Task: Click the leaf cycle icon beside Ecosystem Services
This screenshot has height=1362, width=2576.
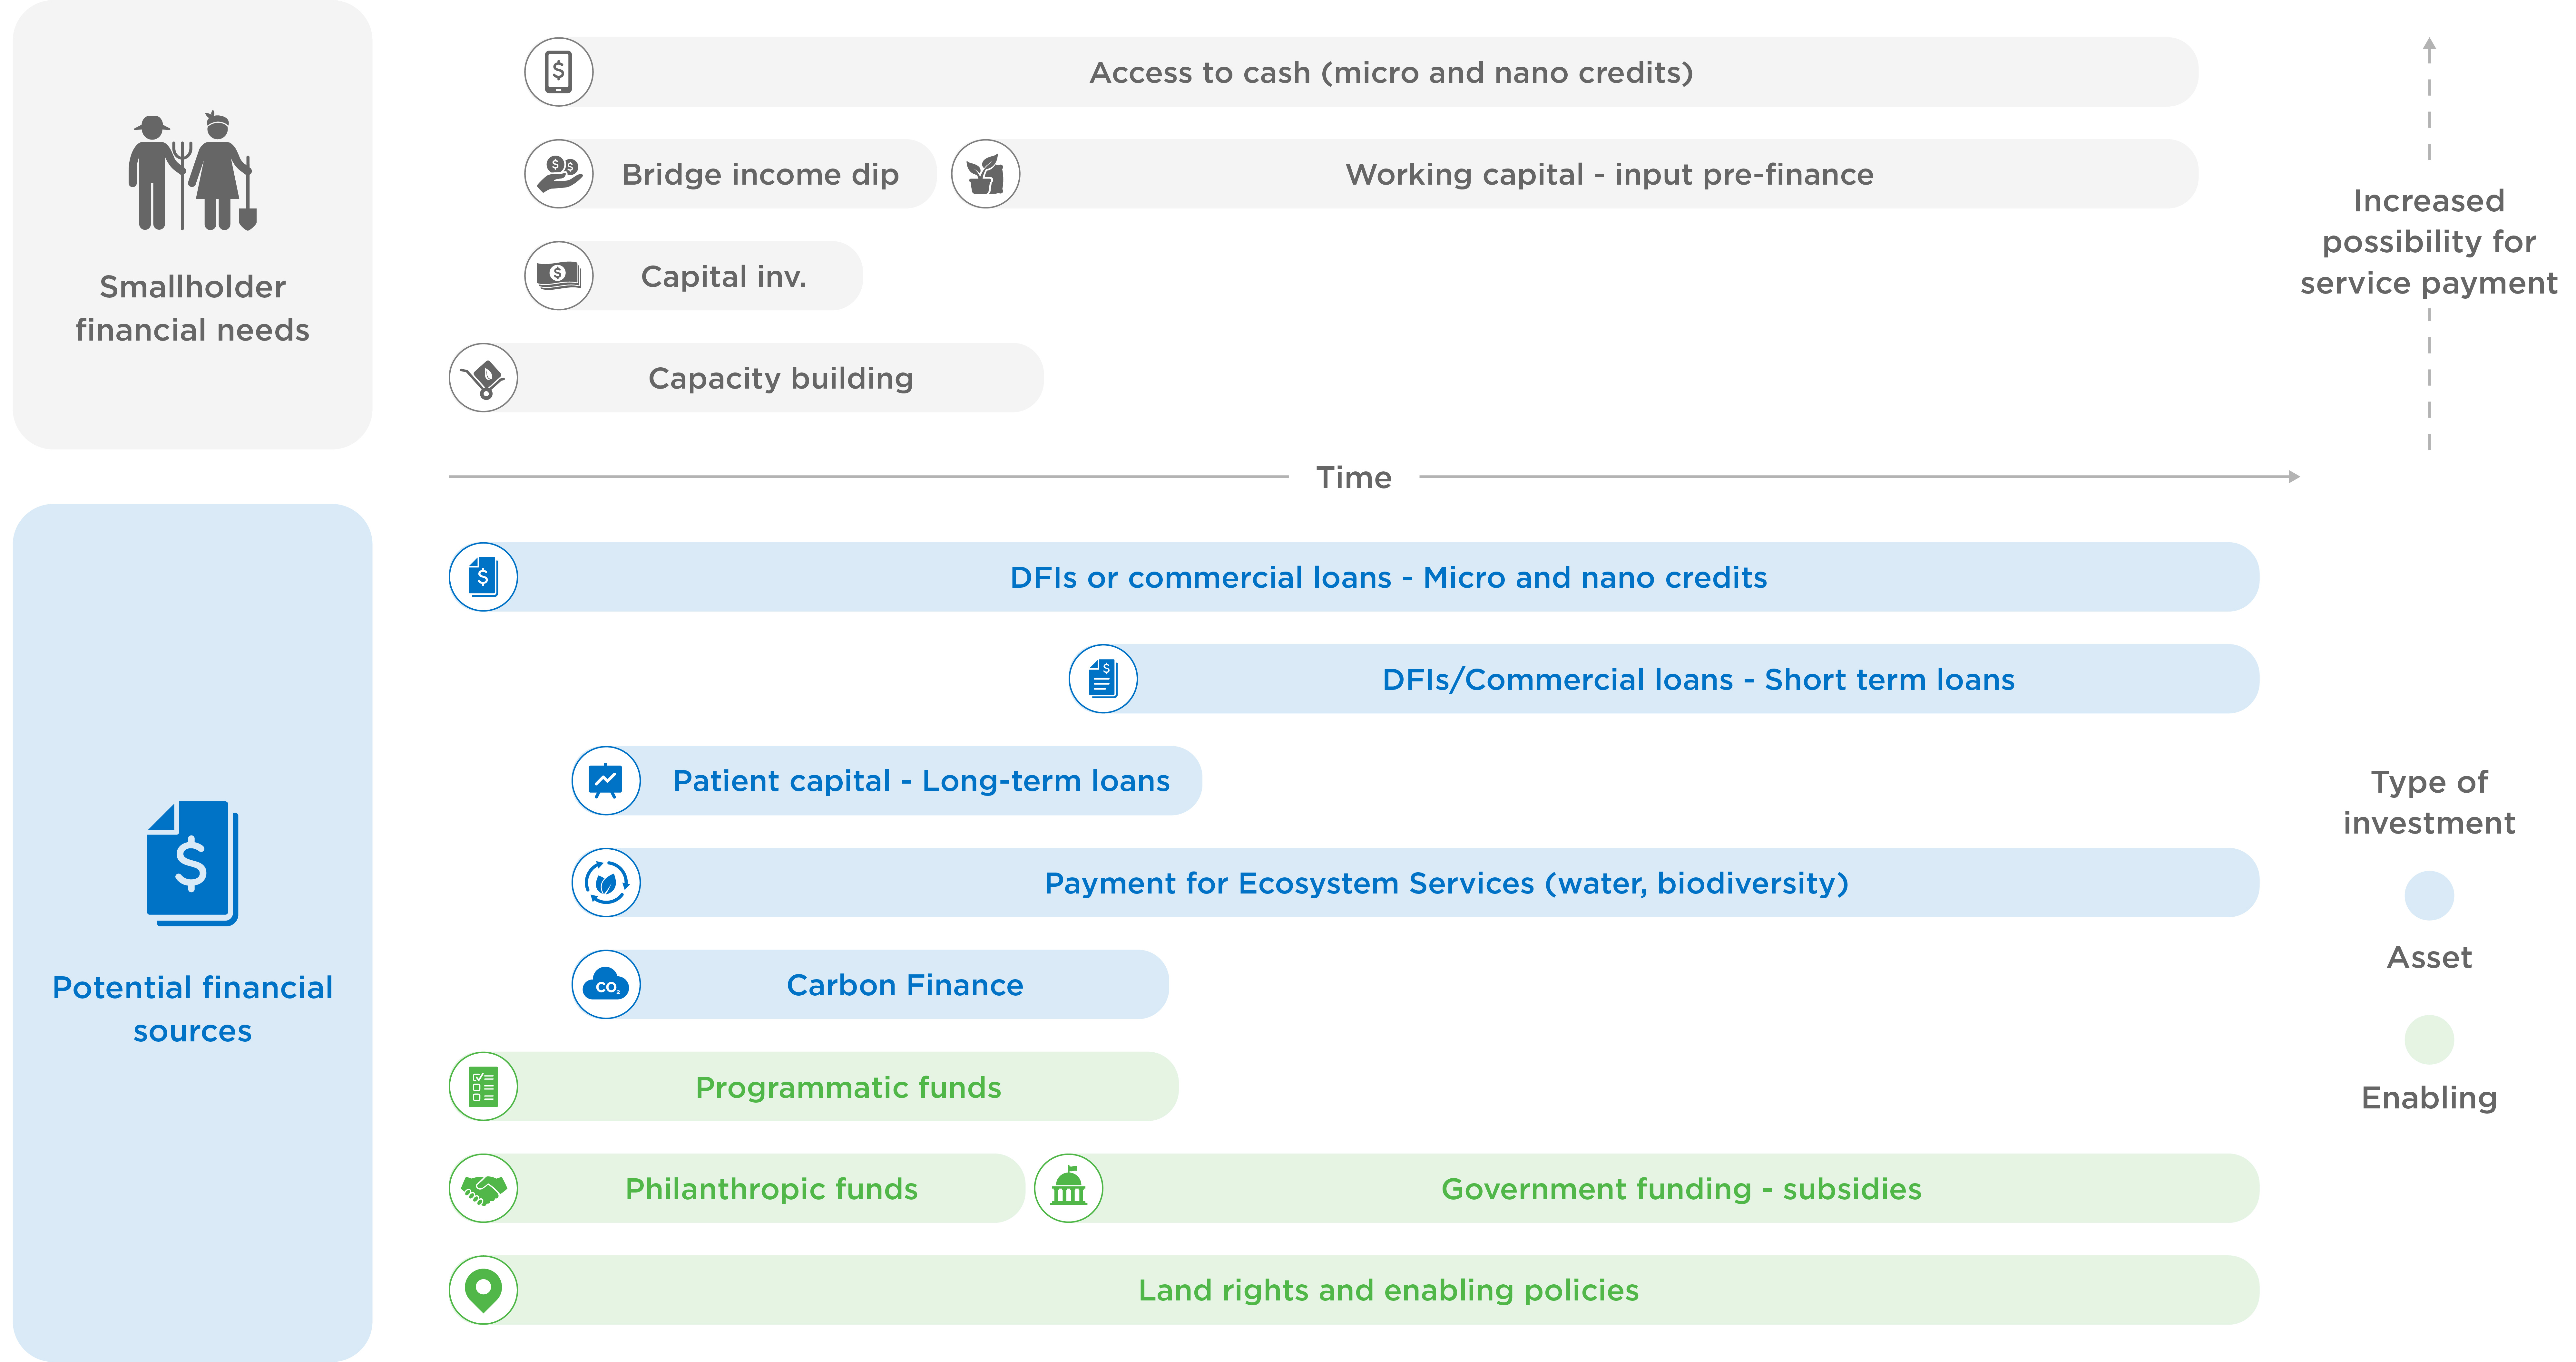Action: click(x=606, y=882)
